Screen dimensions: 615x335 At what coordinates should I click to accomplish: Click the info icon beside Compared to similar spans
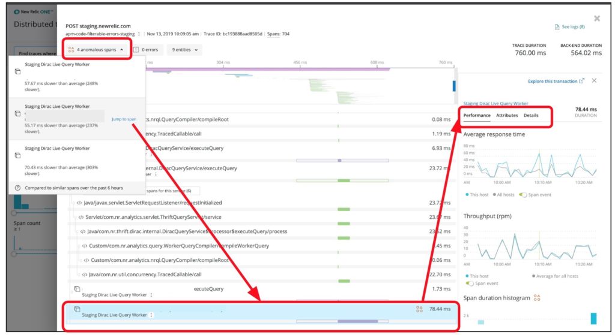(x=17, y=188)
